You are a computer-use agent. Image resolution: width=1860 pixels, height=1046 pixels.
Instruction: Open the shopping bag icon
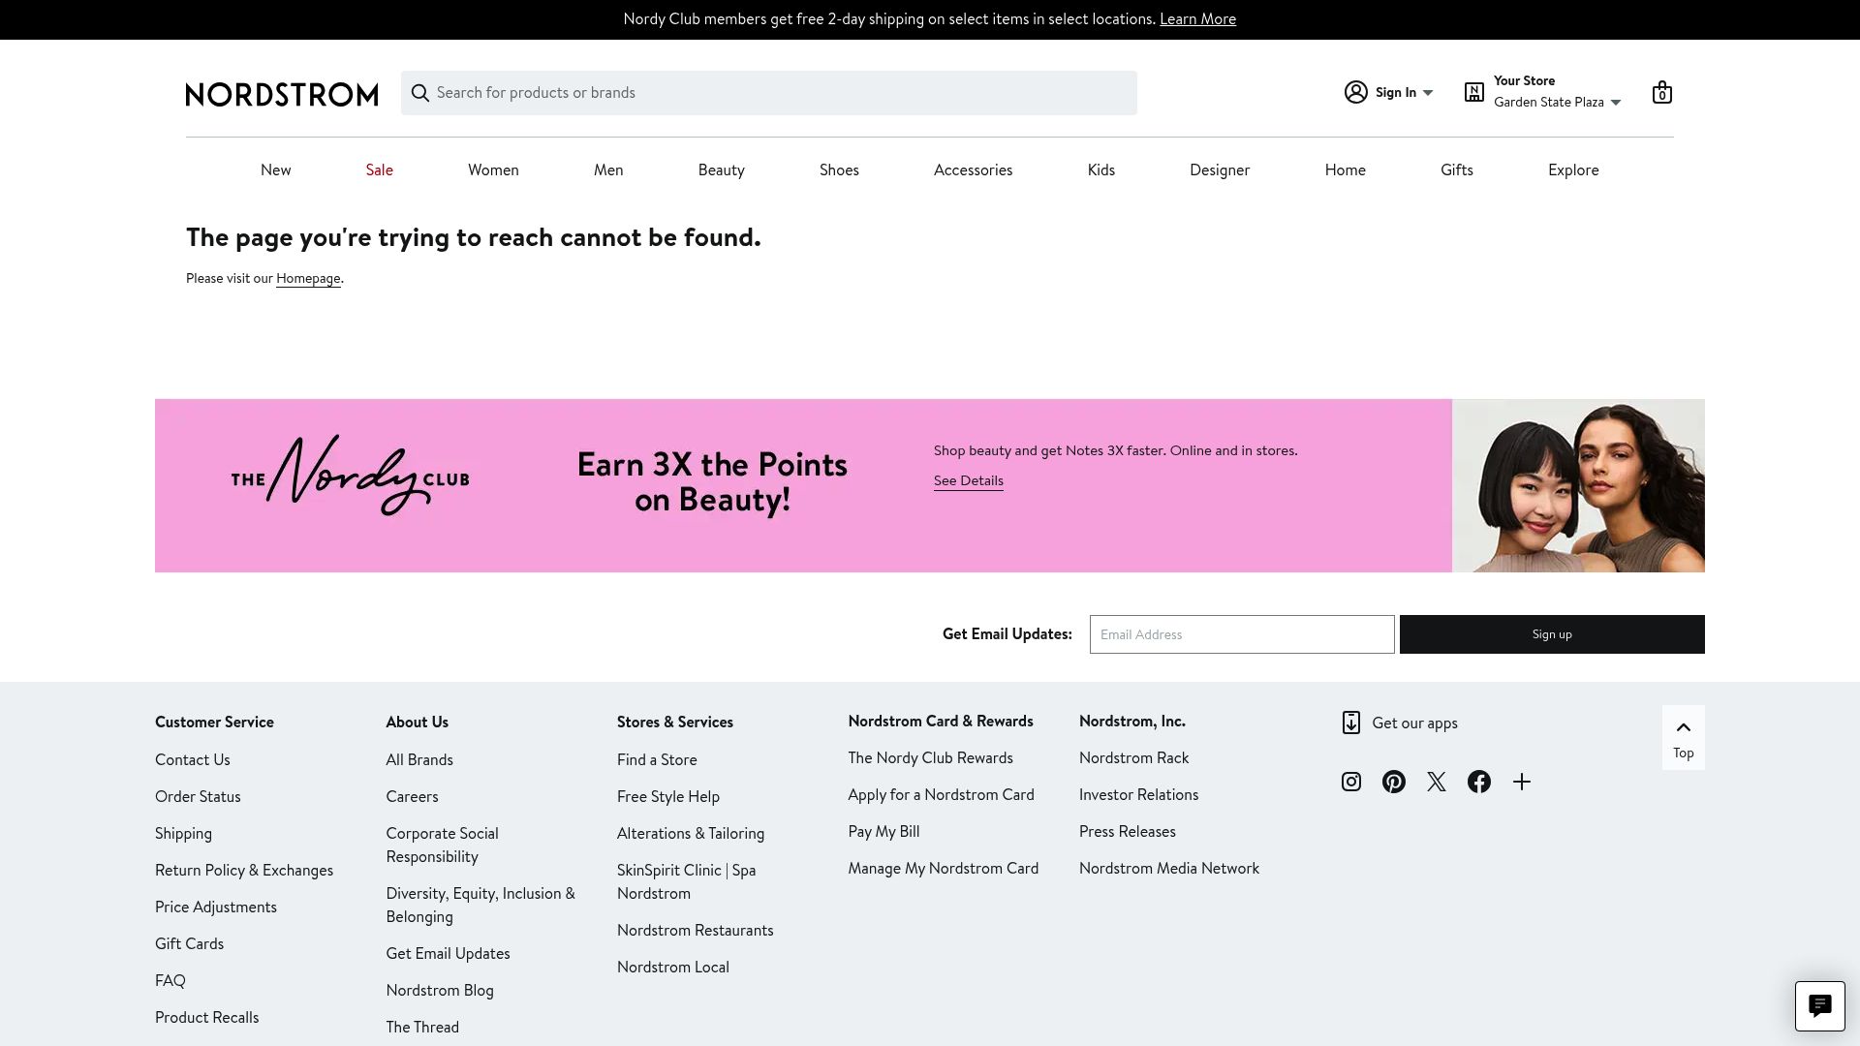point(1662,92)
